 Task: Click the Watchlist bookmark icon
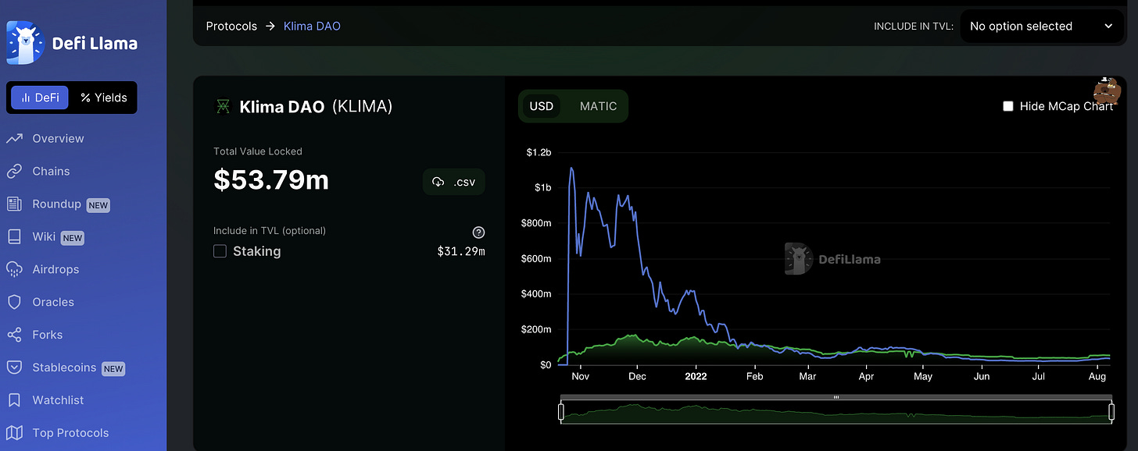(14, 400)
